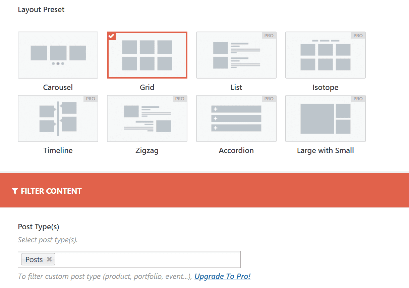Select the Large with Small layout preset
The image size is (409, 288).
325,118
